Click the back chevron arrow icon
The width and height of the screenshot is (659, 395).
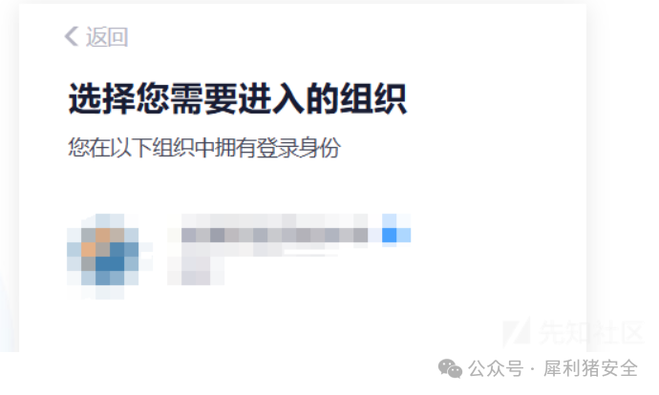[x=71, y=36]
